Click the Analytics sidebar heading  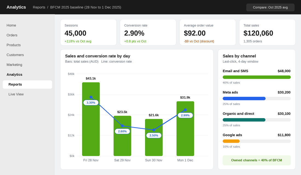(15, 74)
